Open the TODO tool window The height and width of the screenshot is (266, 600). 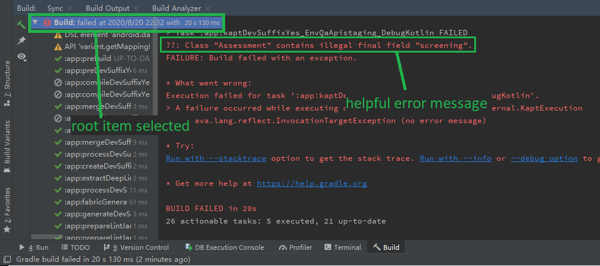click(75, 247)
